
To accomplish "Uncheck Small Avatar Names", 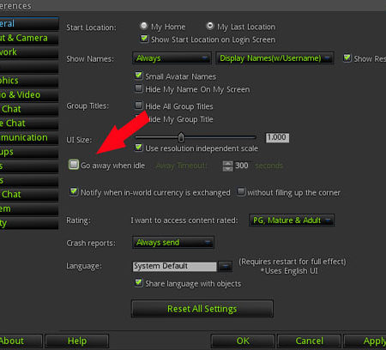I will pos(139,75).
